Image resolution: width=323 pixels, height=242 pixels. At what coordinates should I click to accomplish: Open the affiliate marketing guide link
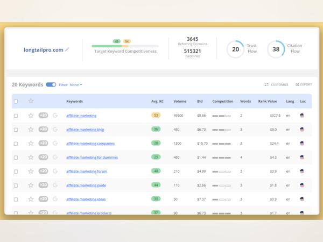[86, 186]
